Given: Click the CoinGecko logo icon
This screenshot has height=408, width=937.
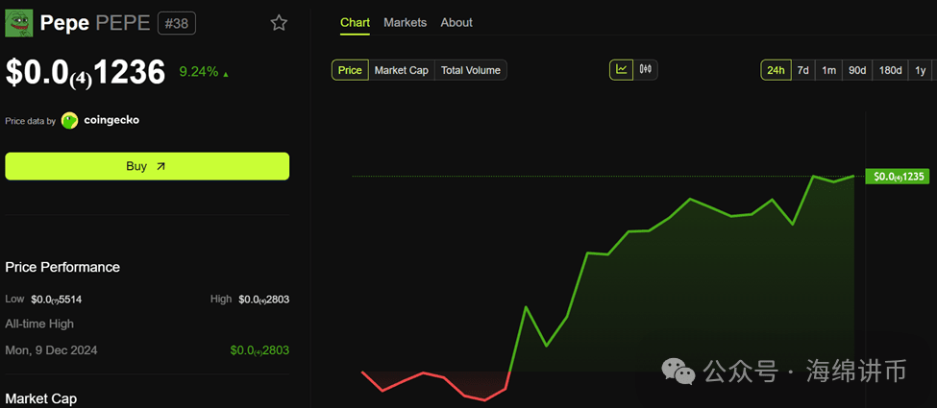Looking at the screenshot, I should (x=70, y=120).
